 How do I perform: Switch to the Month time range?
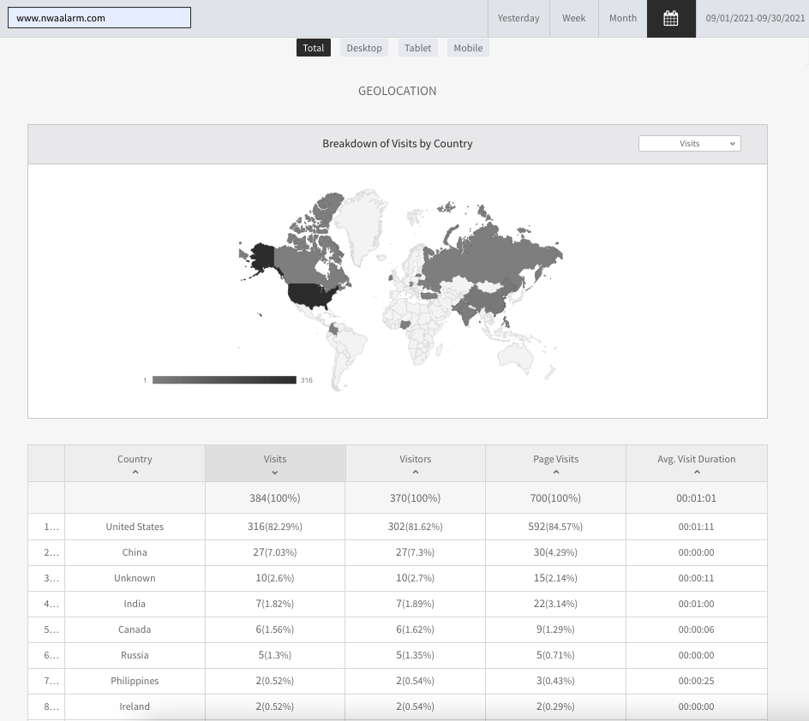coord(623,19)
